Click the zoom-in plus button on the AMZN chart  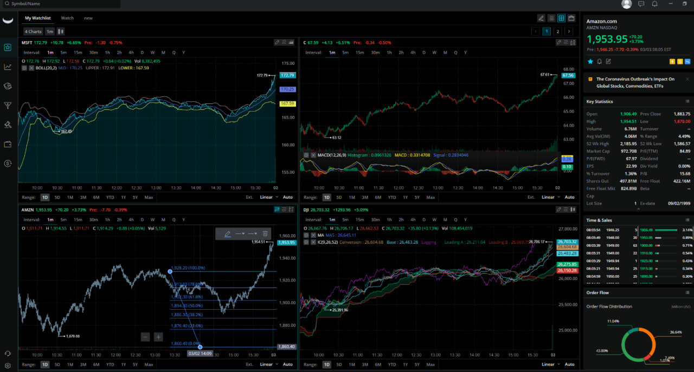coord(158,337)
